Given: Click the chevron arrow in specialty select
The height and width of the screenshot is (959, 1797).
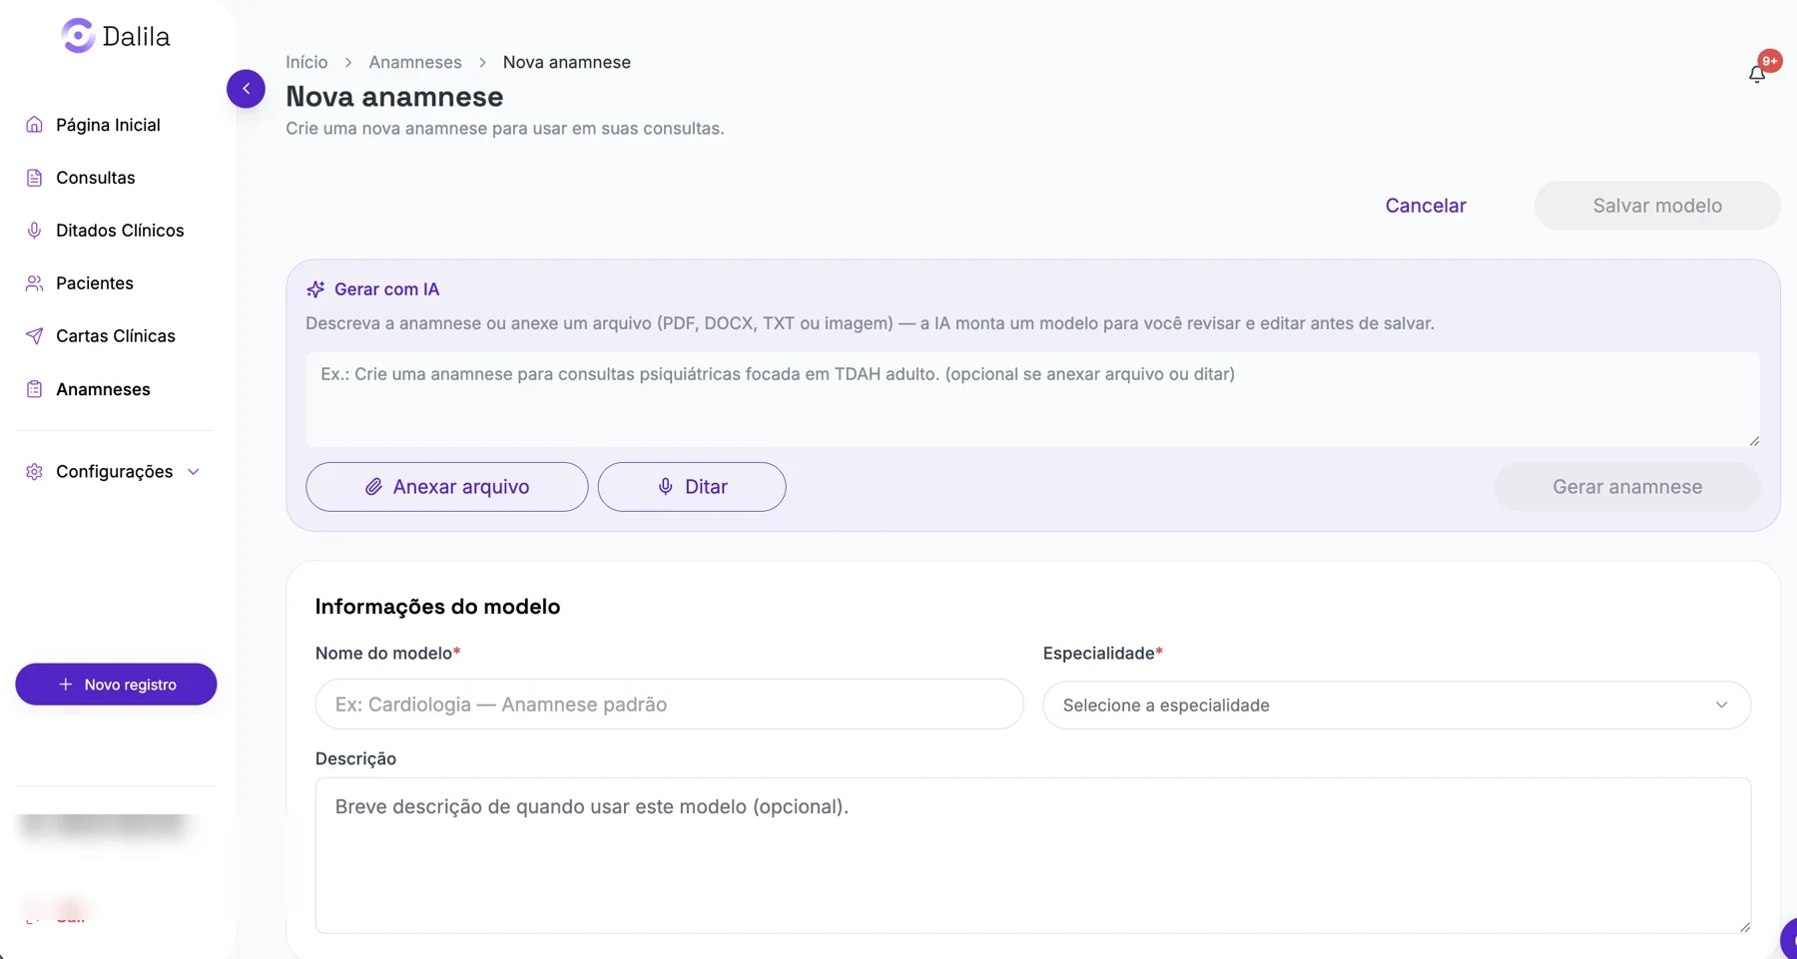Looking at the screenshot, I should click(1721, 706).
